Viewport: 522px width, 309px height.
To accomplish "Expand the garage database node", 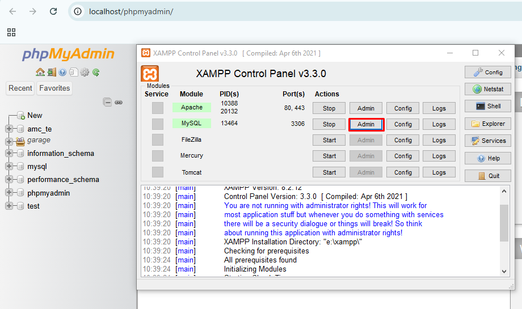I will tap(9, 142).
